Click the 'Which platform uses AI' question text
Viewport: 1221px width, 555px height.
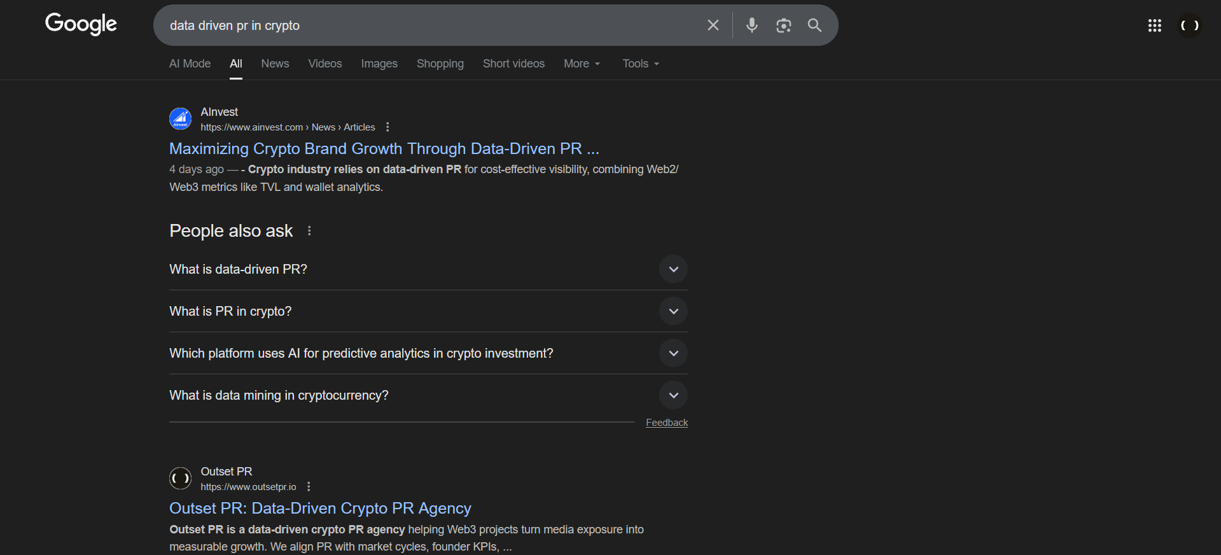click(361, 353)
